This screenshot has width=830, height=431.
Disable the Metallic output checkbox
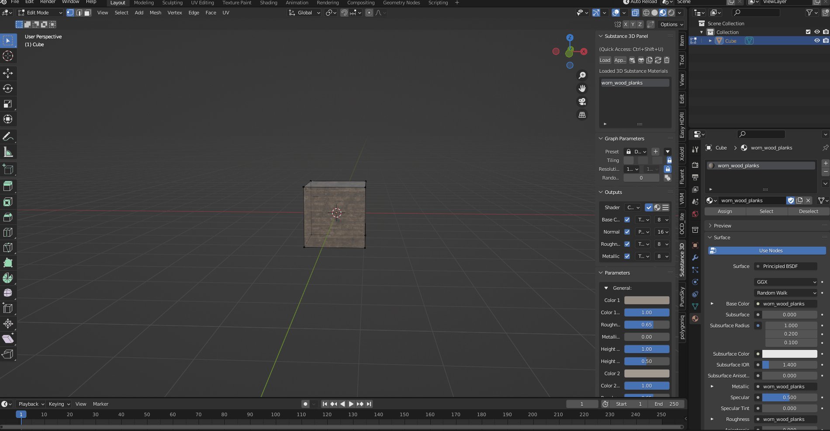[x=627, y=256]
